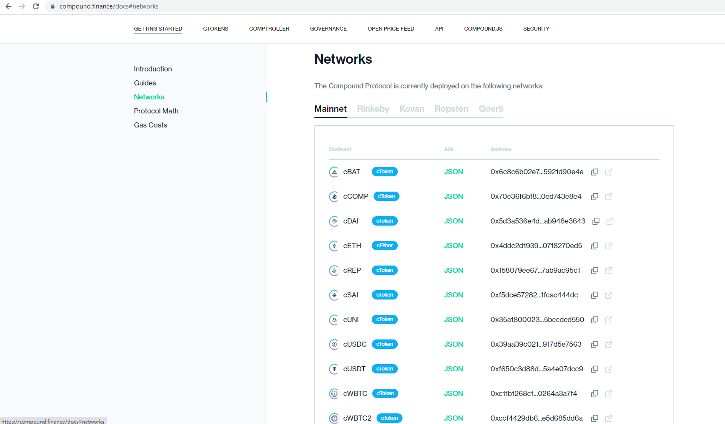Viewport: 725px width, 424px height.
Task: Open the cREP JSON ABI link
Action: click(454, 271)
